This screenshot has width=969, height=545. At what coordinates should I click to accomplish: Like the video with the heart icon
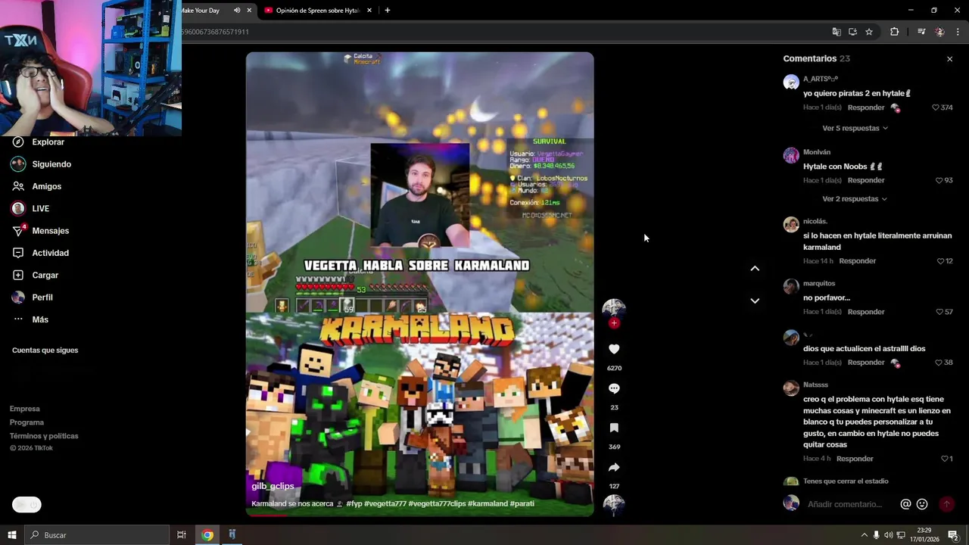(614, 349)
